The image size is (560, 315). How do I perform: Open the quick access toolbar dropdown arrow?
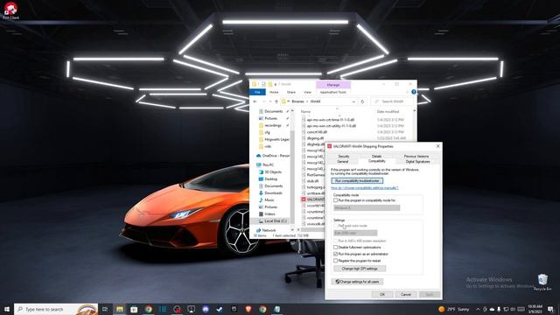(x=276, y=84)
